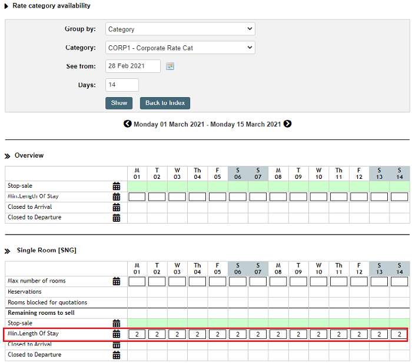Image resolution: width=412 pixels, height=363 pixels.
Task: Open the Group by dropdown
Action: click(180, 29)
